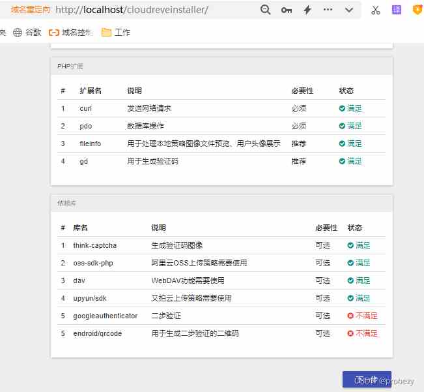Click the googleauthenticator library name
The image size is (424, 392).
coord(106,316)
